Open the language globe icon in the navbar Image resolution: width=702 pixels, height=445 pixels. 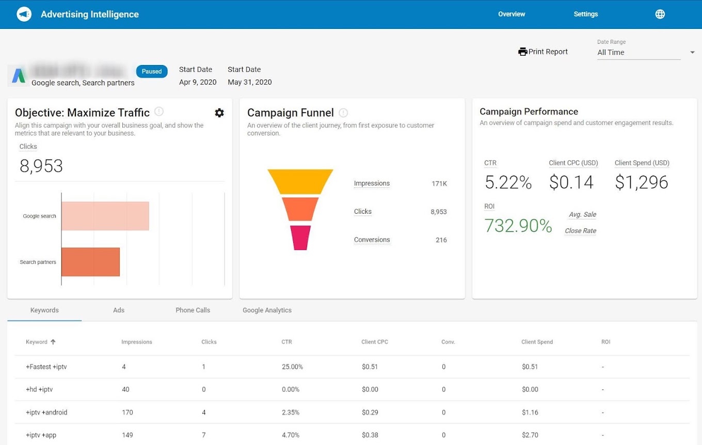660,14
